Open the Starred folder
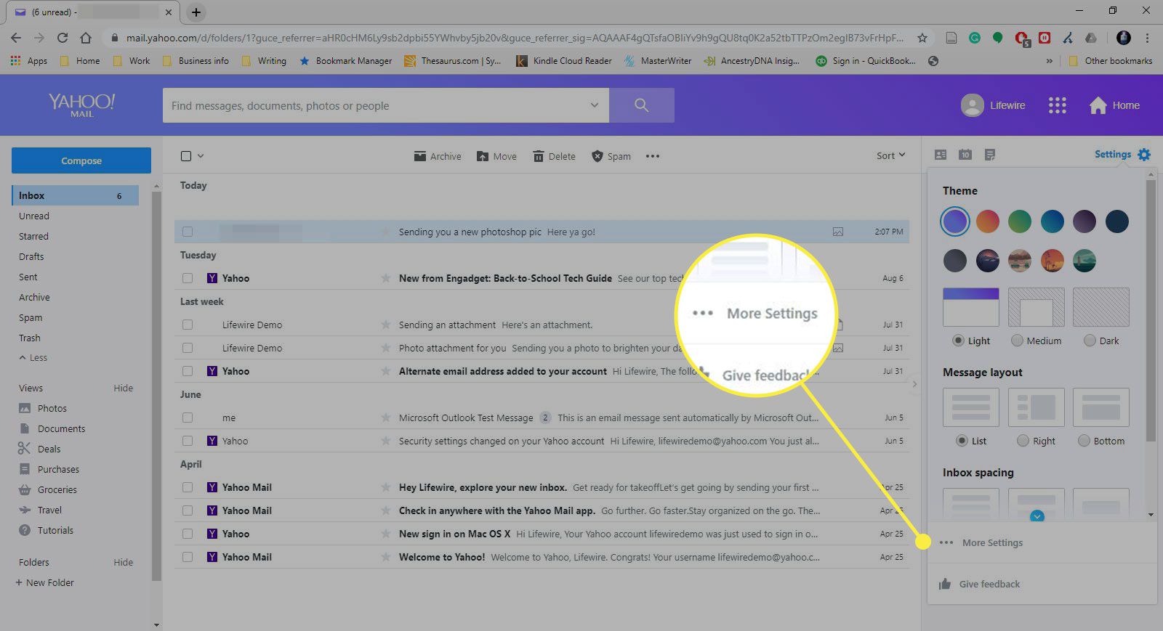The image size is (1163, 631). click(x=33, y=236)
